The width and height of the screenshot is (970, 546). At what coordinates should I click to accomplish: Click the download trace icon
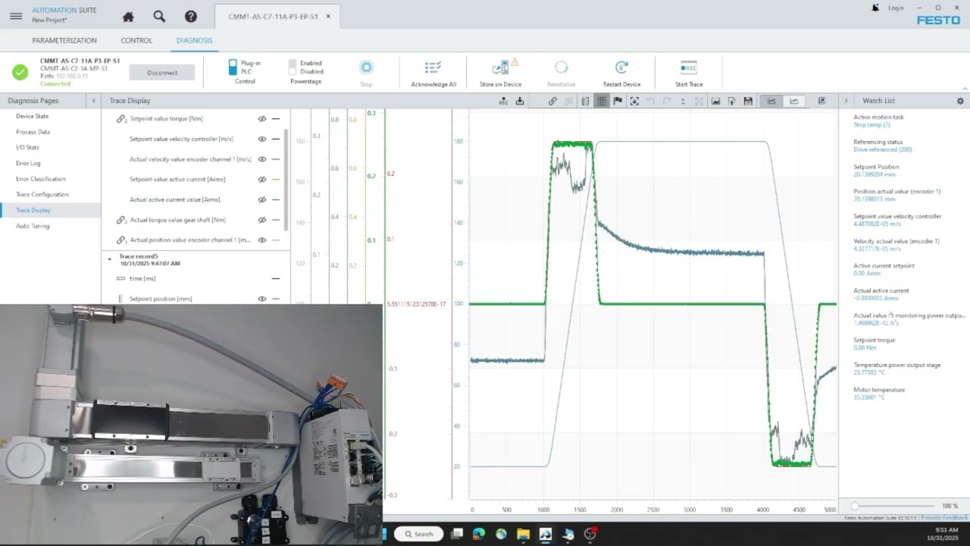[x=520, y=101]
